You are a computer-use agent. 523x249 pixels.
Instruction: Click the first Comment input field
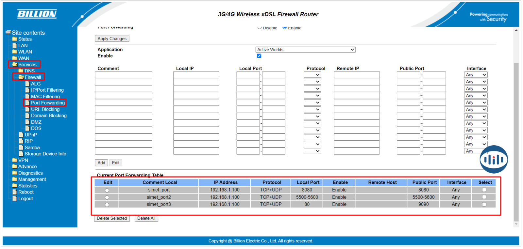pyautogui.click(x=124, y=75)
